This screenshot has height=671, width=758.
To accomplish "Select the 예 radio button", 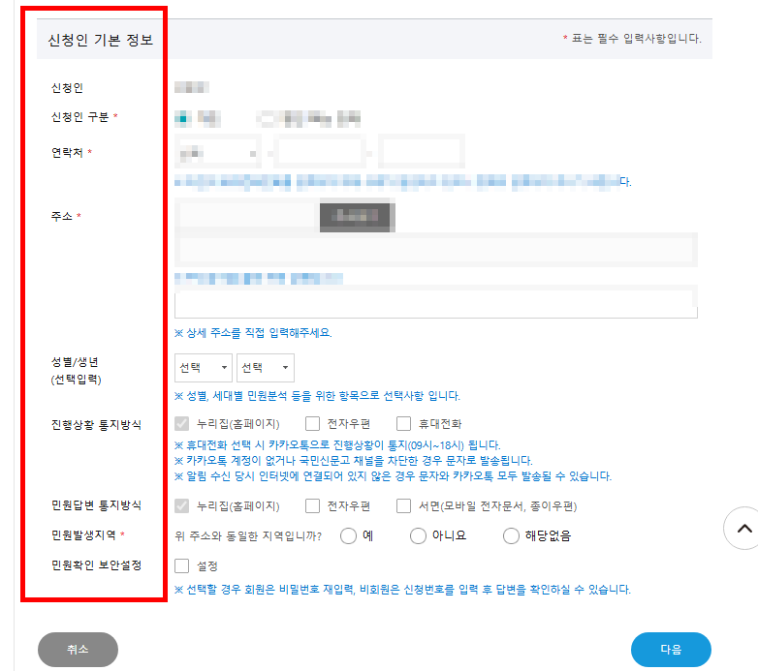I will (x=348, y=535).
